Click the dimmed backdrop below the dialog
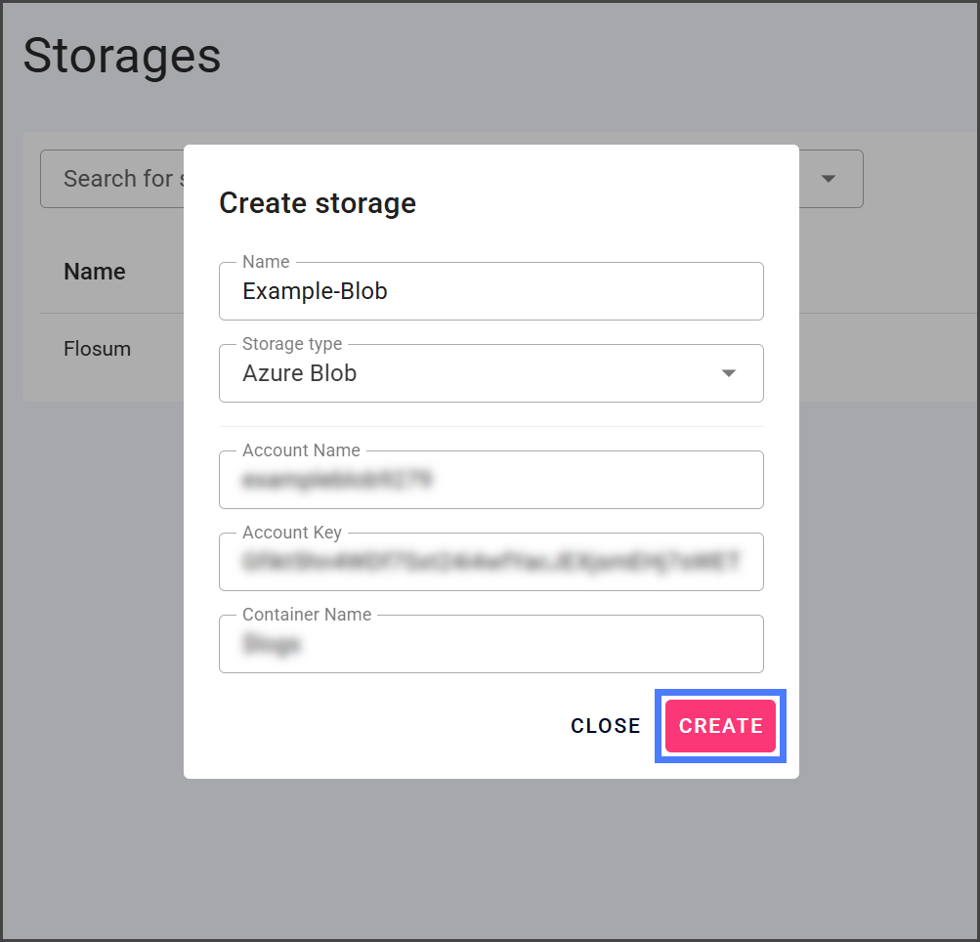Viewport: 980px width, 942px height. click(x=489, y=860)
